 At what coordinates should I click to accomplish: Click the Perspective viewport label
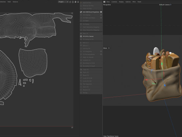click(107, 5)
